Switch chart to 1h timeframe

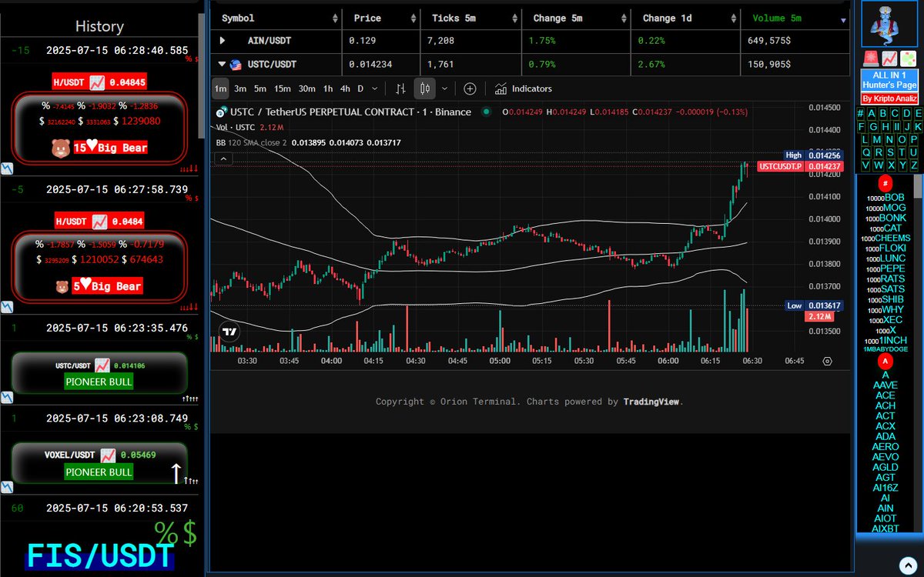click(x=328, y=88)
